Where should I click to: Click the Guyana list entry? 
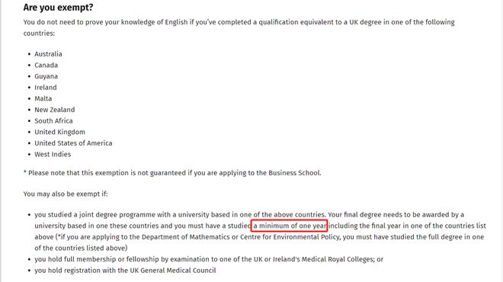tap(46, 76)
